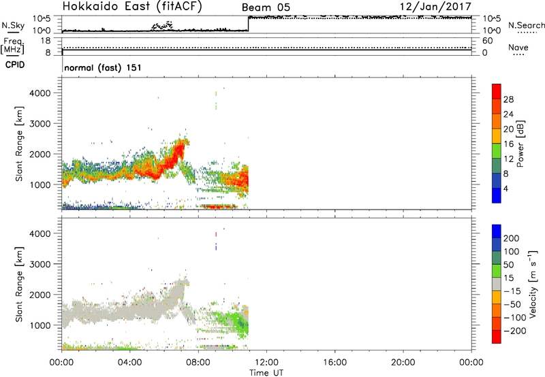This screenshot has width=545, height=377.
Task: Click the 'Time UT' axis title
Action: 266,373
